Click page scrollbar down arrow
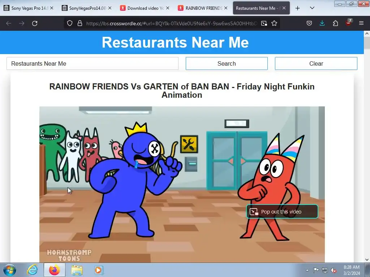The width and height of the screenshot is (370, 277). [367, 260]
